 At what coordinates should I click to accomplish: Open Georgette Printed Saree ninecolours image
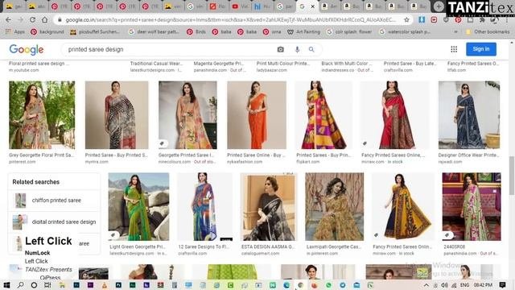pos(187,115)
